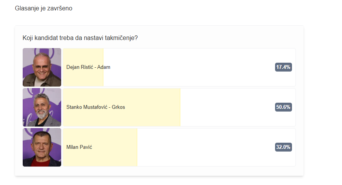The width and height of the screenshot is (342, 185).
Task: Click Dejan Ristić - Adam's photo
Action: pos(42,67)
